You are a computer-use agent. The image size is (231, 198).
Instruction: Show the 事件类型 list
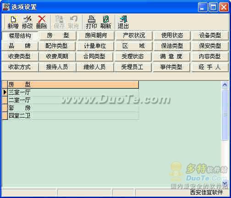coord(171,67)
